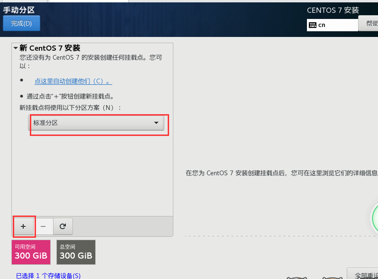Click the 新挂载点将使用以下分区方案 (N) label

click(70, 108)
